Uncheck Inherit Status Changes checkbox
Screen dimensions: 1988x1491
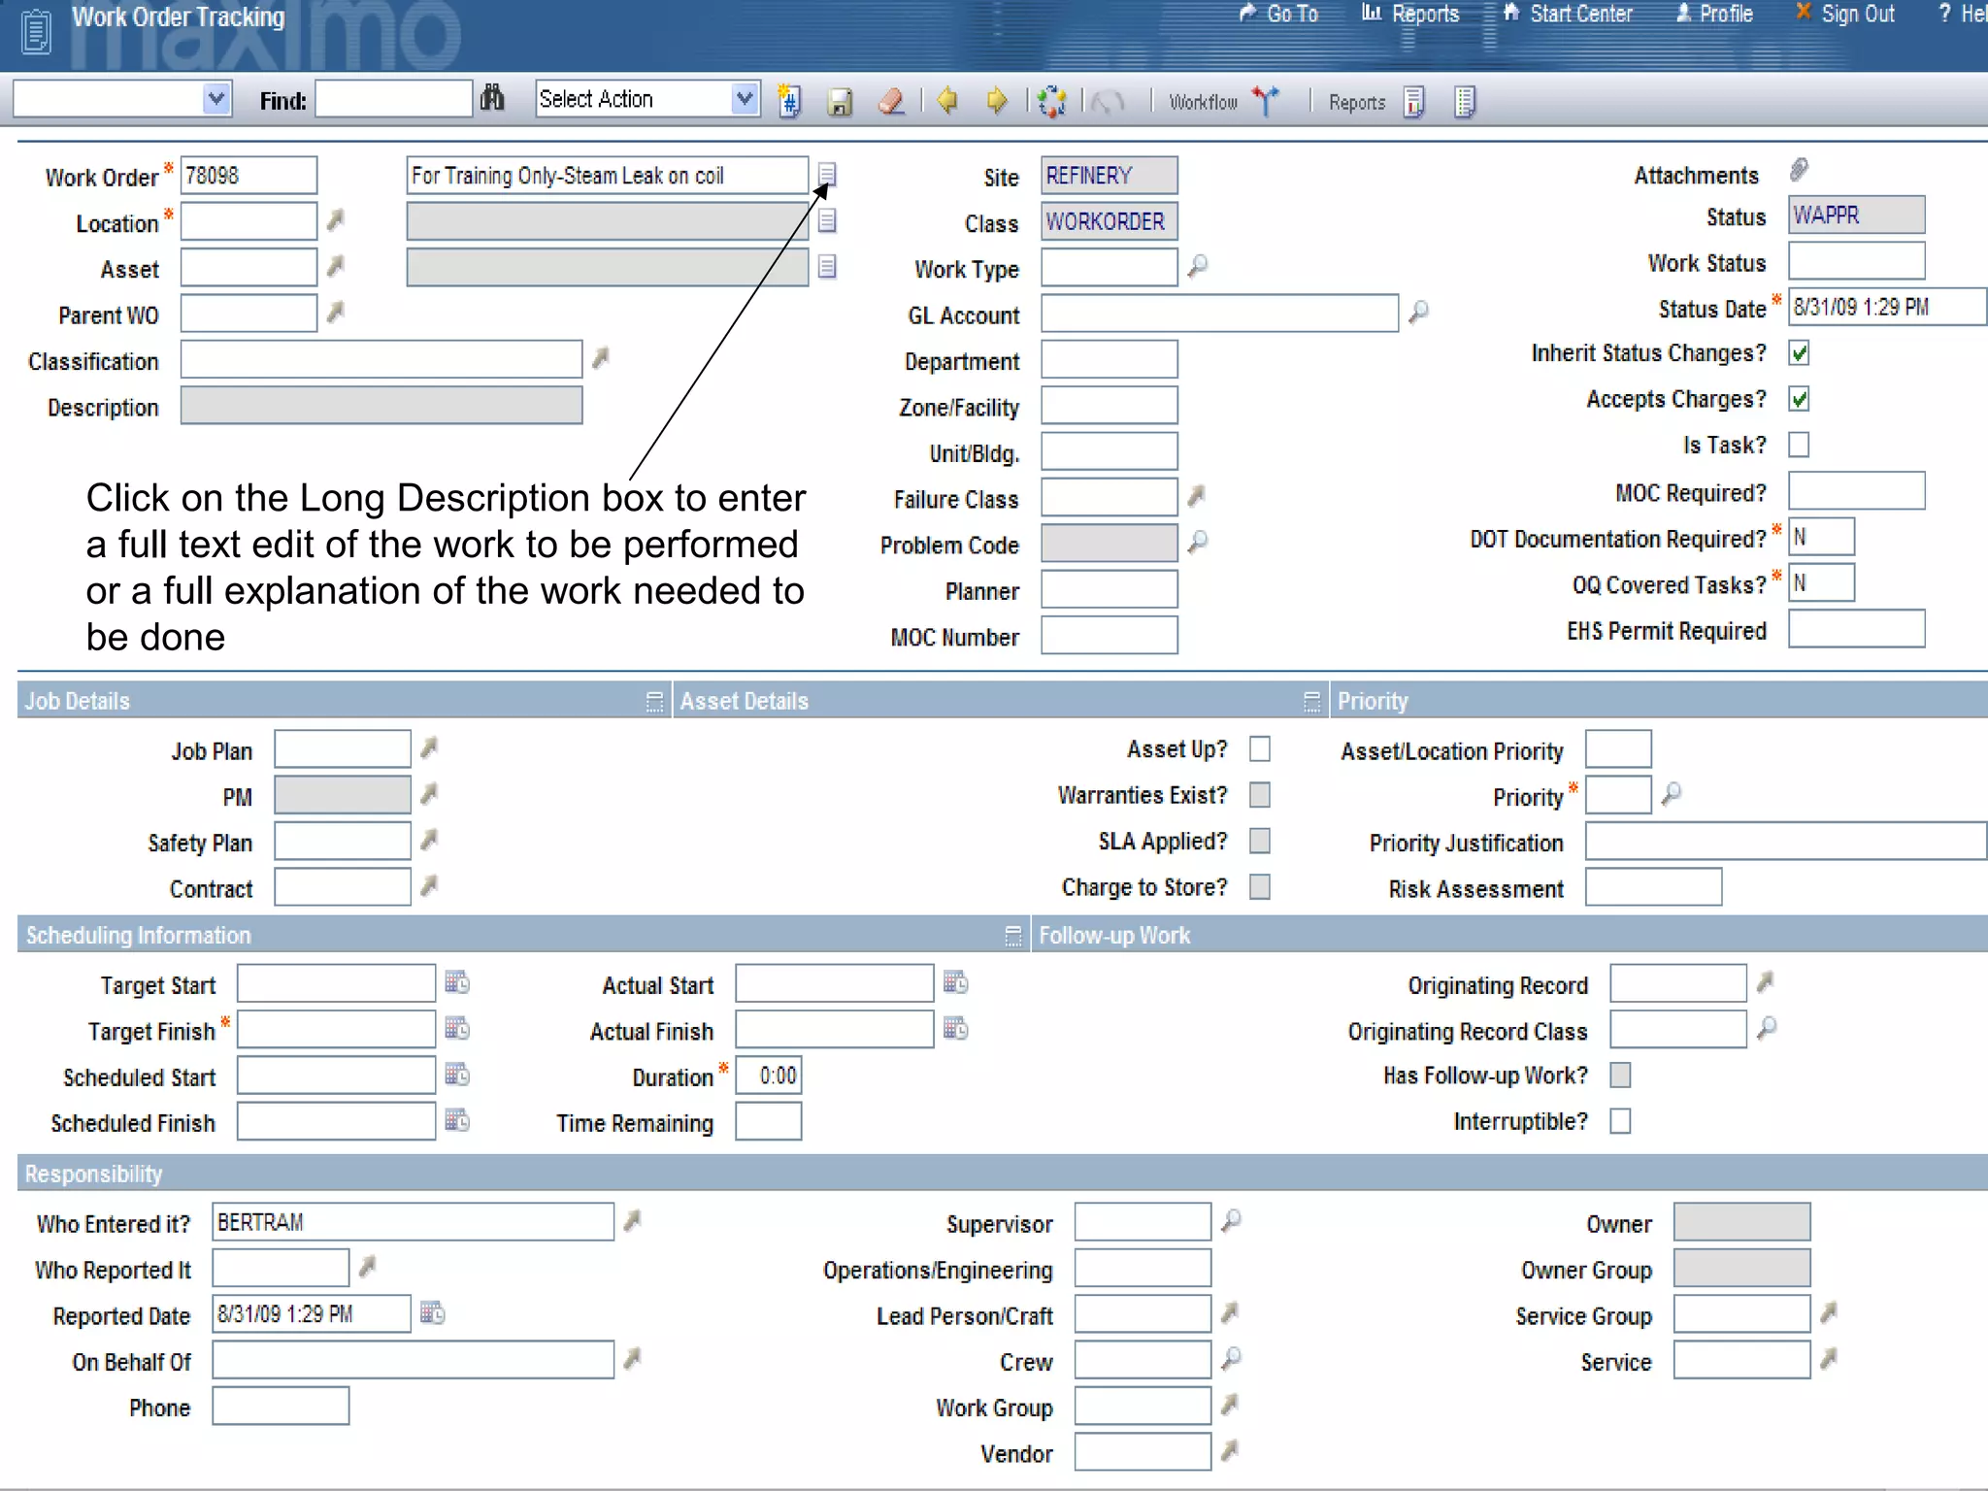coord(1799,353)
